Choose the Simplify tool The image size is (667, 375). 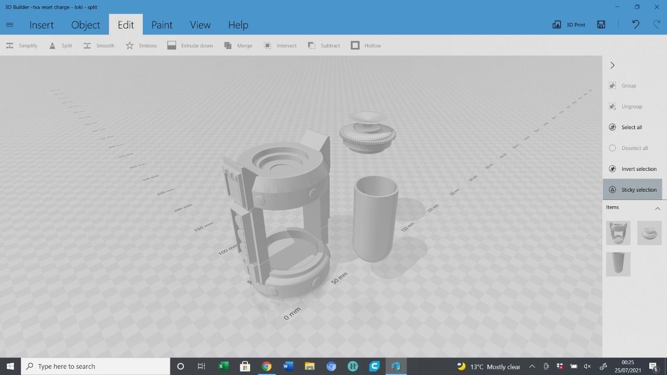click(21, 45)
